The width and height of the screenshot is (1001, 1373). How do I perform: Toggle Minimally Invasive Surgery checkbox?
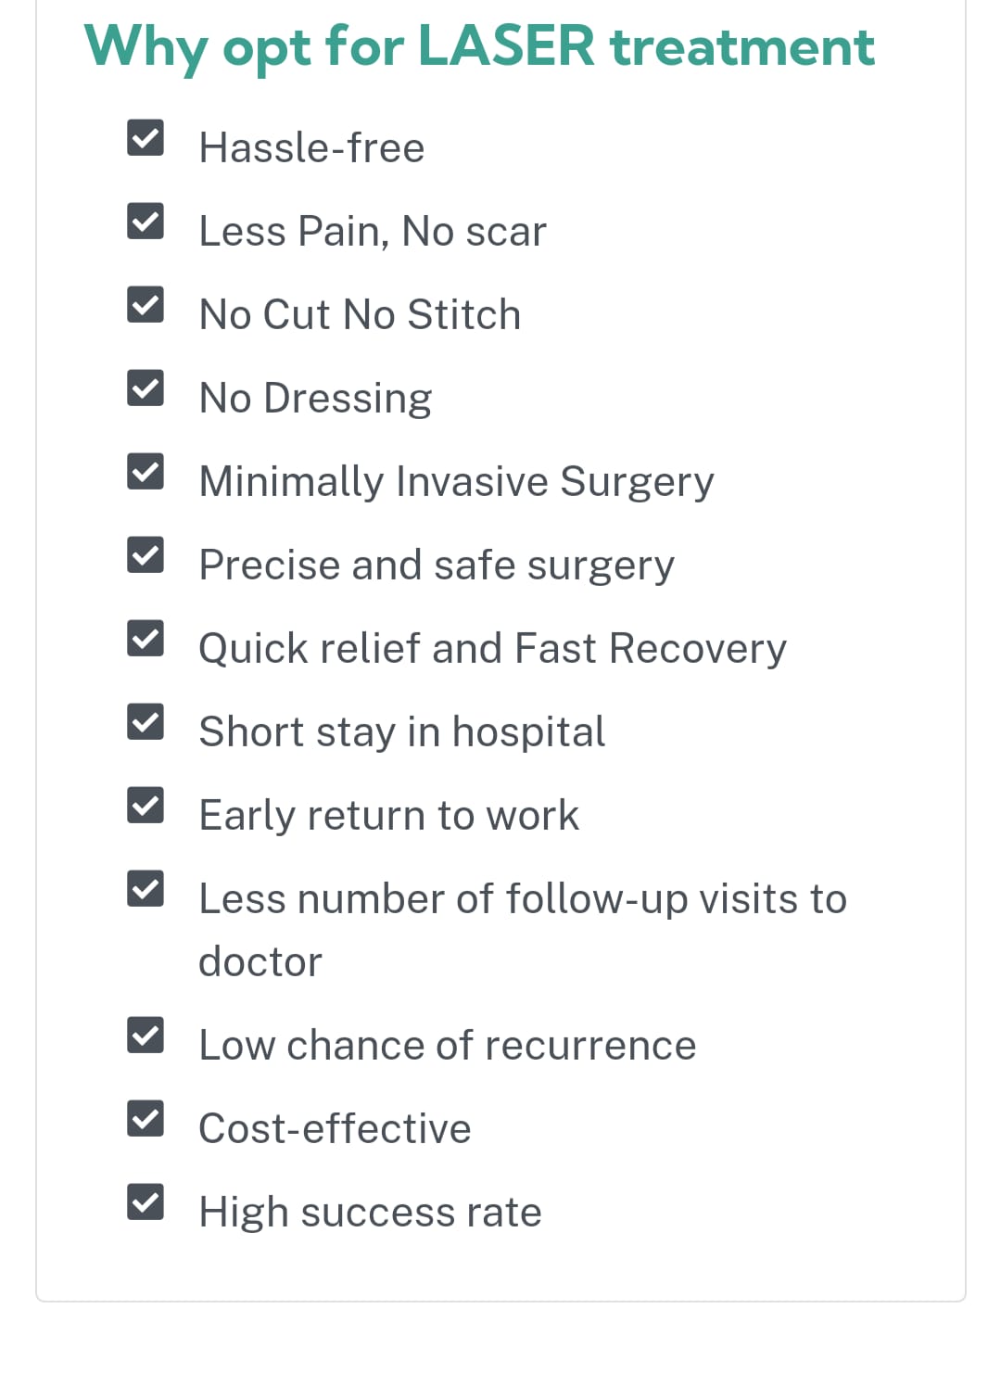pos(146,472)
